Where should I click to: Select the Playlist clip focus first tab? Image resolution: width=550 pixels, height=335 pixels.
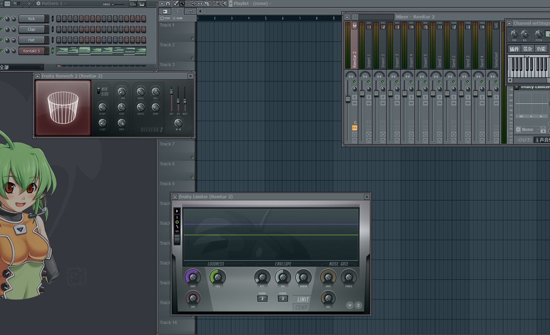165,11
